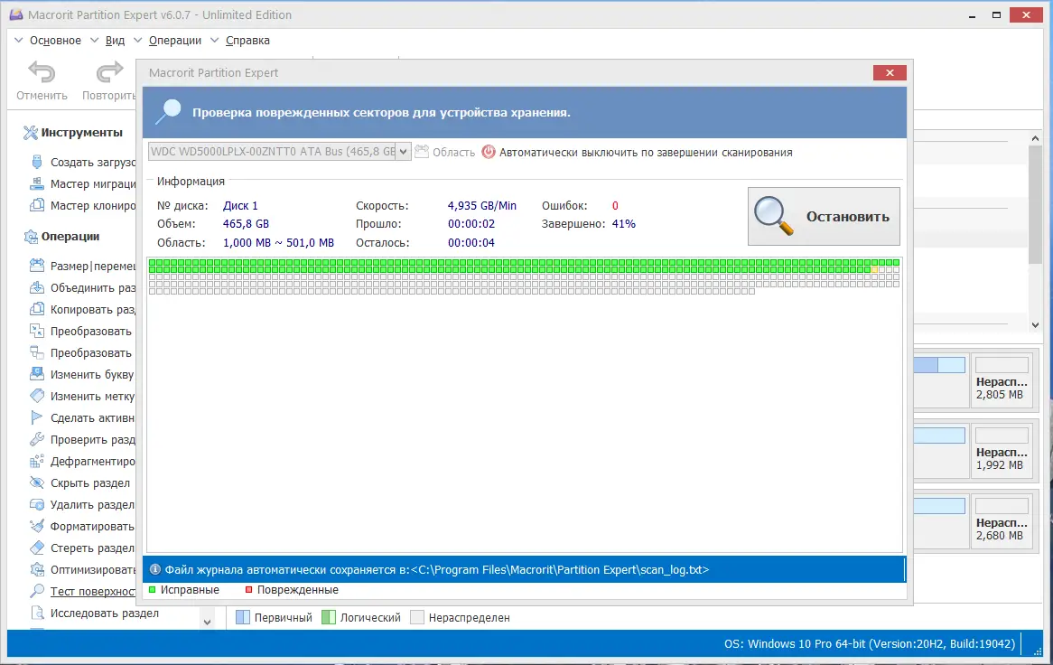Click the change label icon

coord(37,396)
